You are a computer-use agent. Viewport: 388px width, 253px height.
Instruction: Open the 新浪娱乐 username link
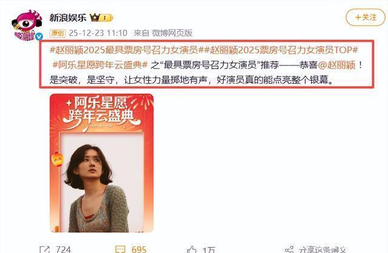(x=68, y=18)
